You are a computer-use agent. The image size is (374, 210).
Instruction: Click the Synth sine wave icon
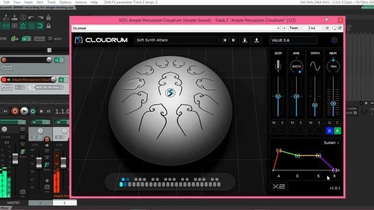[315, 66]
